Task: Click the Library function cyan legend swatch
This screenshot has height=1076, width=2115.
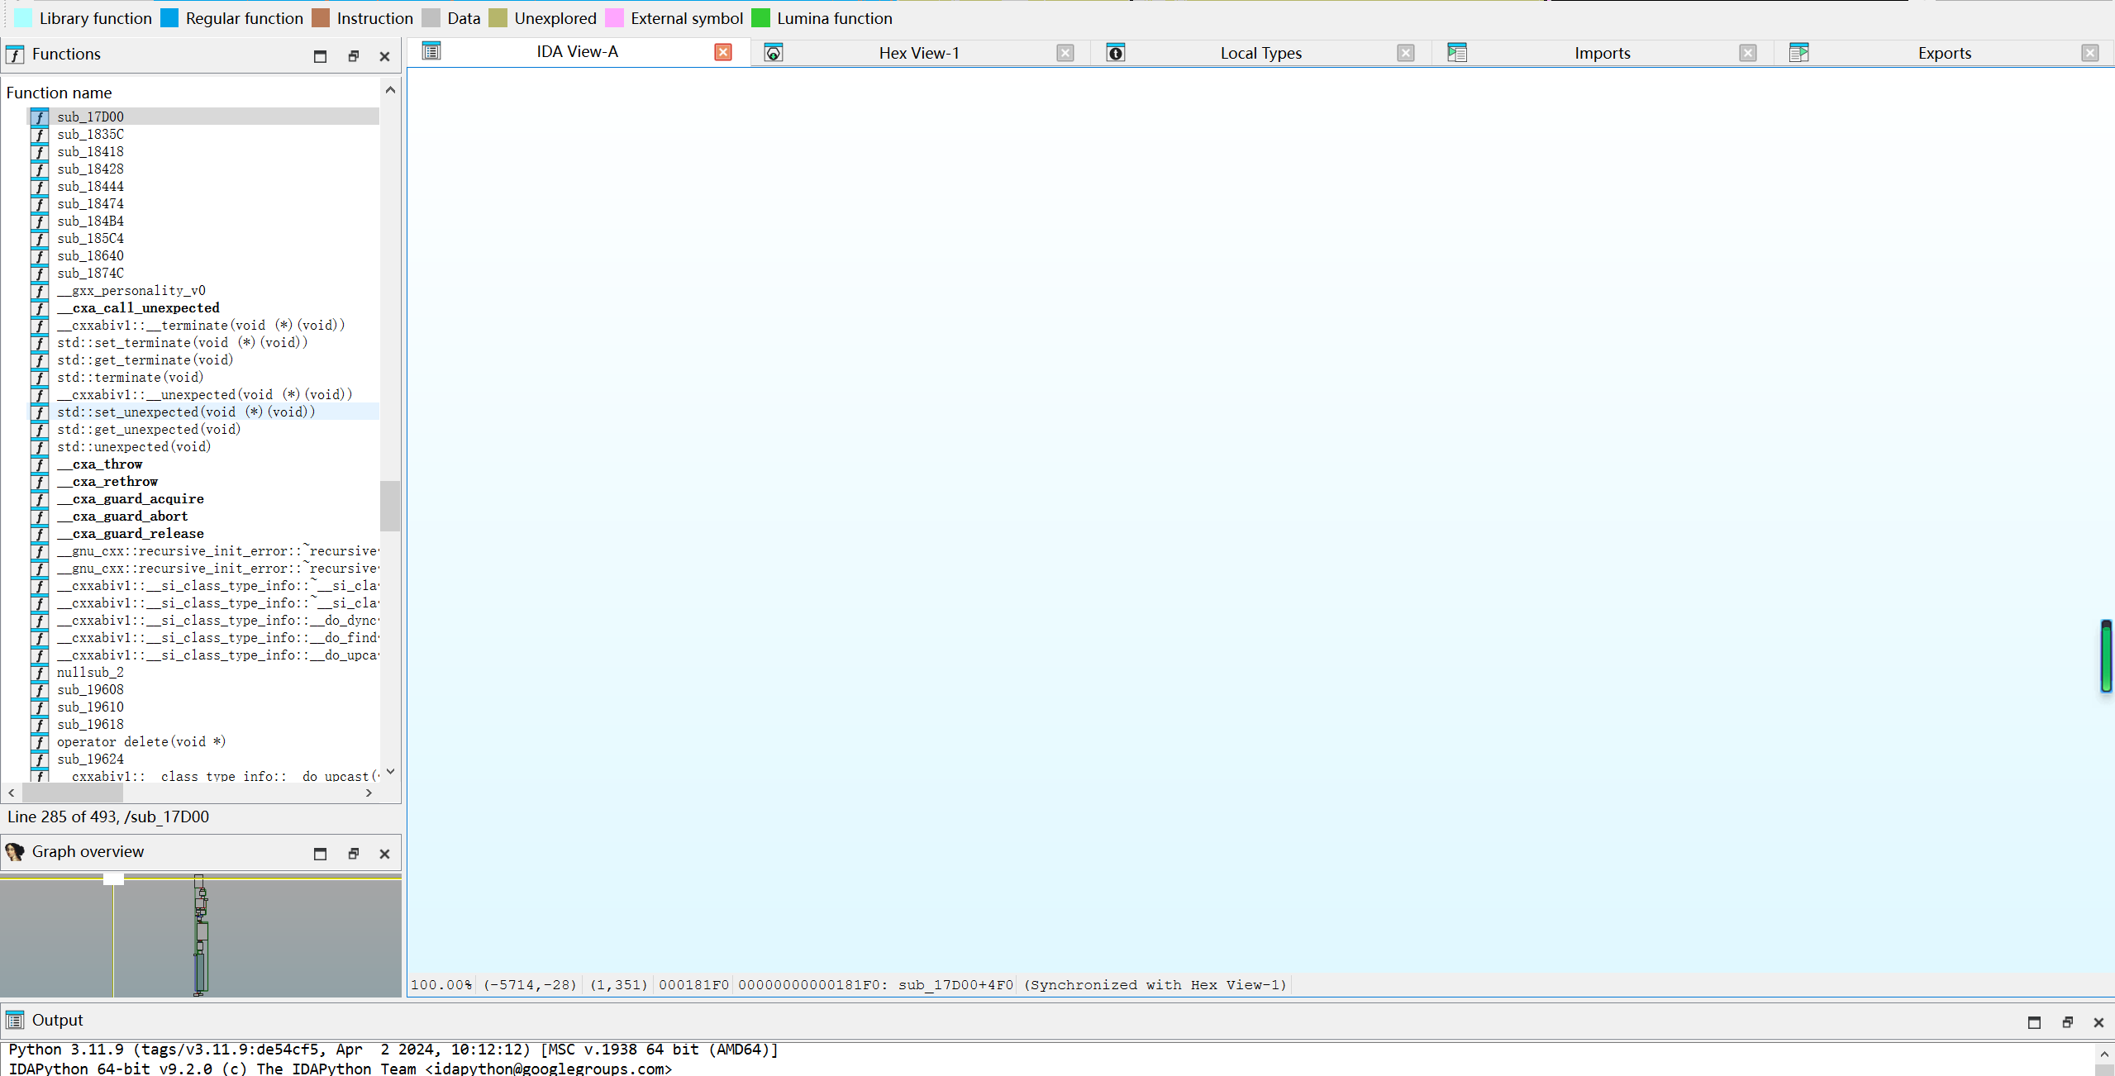Action: (x=24, y=18)
